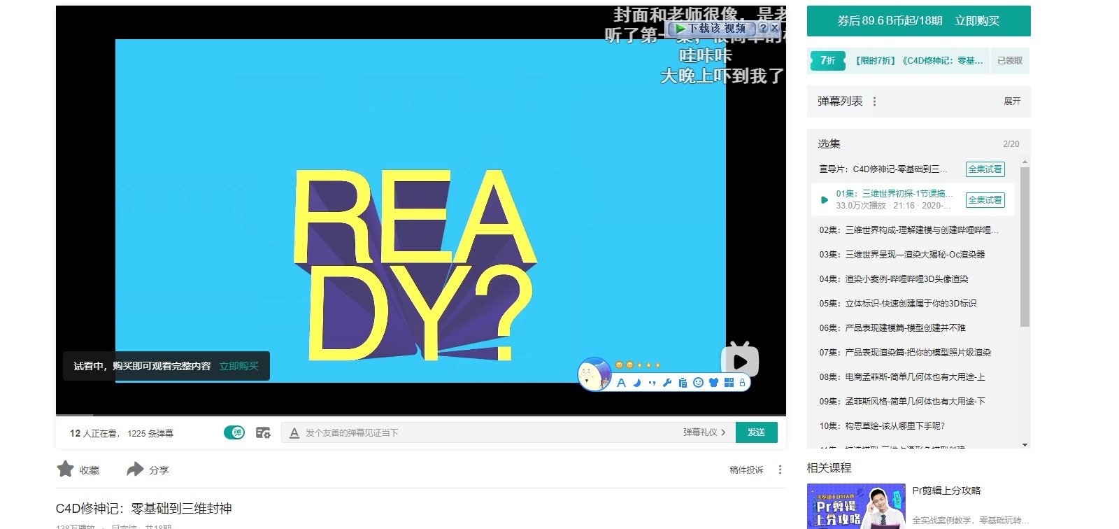1119x529 pixels.
Task: Toggle the danmaku on/off switch
Action: coord(234,432)
